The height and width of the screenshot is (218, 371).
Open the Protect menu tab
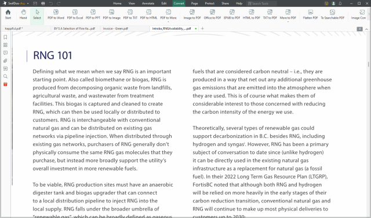click(210, 3)
